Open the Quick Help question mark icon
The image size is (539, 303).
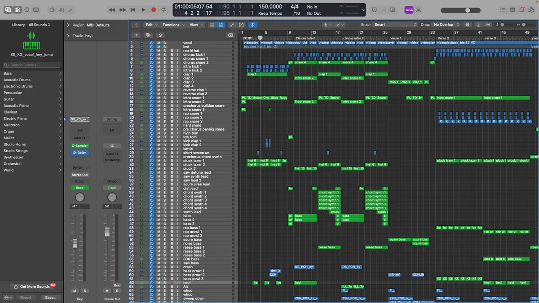(27, 10)
